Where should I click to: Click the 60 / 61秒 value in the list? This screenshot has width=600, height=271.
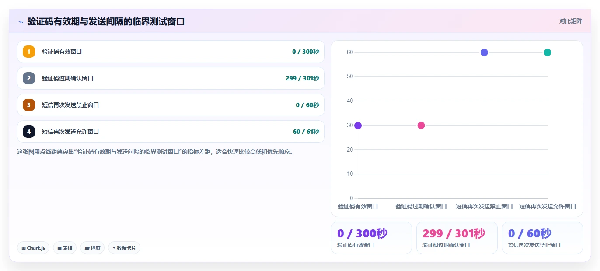click(x=306, y=132)
